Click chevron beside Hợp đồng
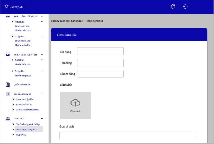214x144 pixels. coord(13,134)
